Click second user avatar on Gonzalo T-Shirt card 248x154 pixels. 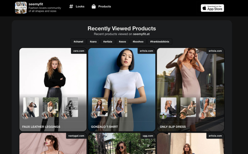(x=114, y=115)
